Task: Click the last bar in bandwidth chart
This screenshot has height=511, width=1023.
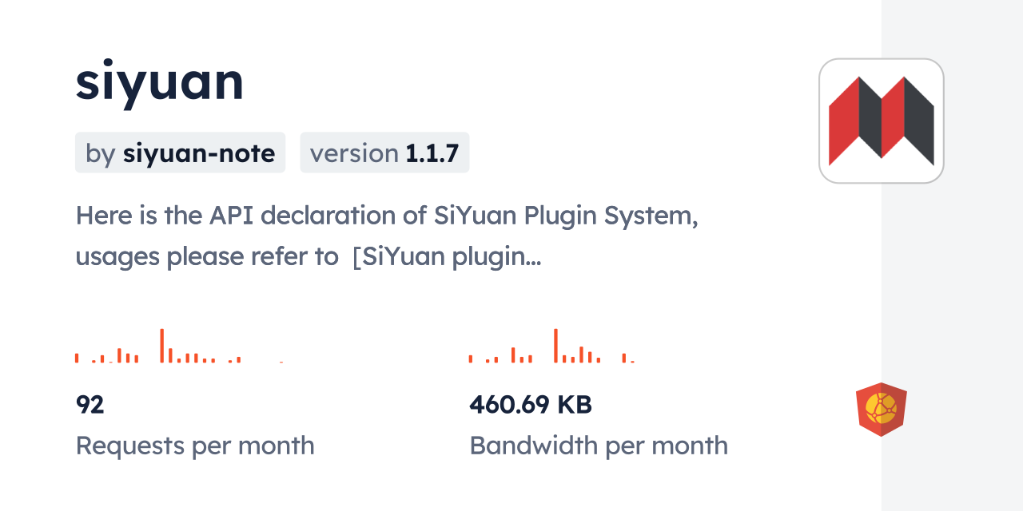Action: pyautogui.click(x=632, y=362)
